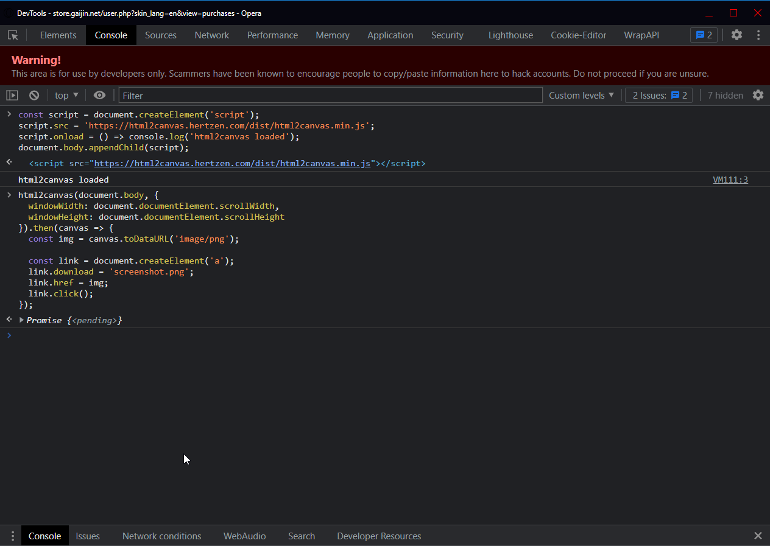Open console settings gear
The height and width of the screenshot is (546, 770).
pyautogui.click(x=758, y=95)
